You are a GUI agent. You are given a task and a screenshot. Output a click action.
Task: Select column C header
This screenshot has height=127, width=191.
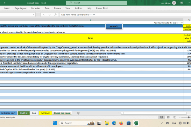click(189, 20)
